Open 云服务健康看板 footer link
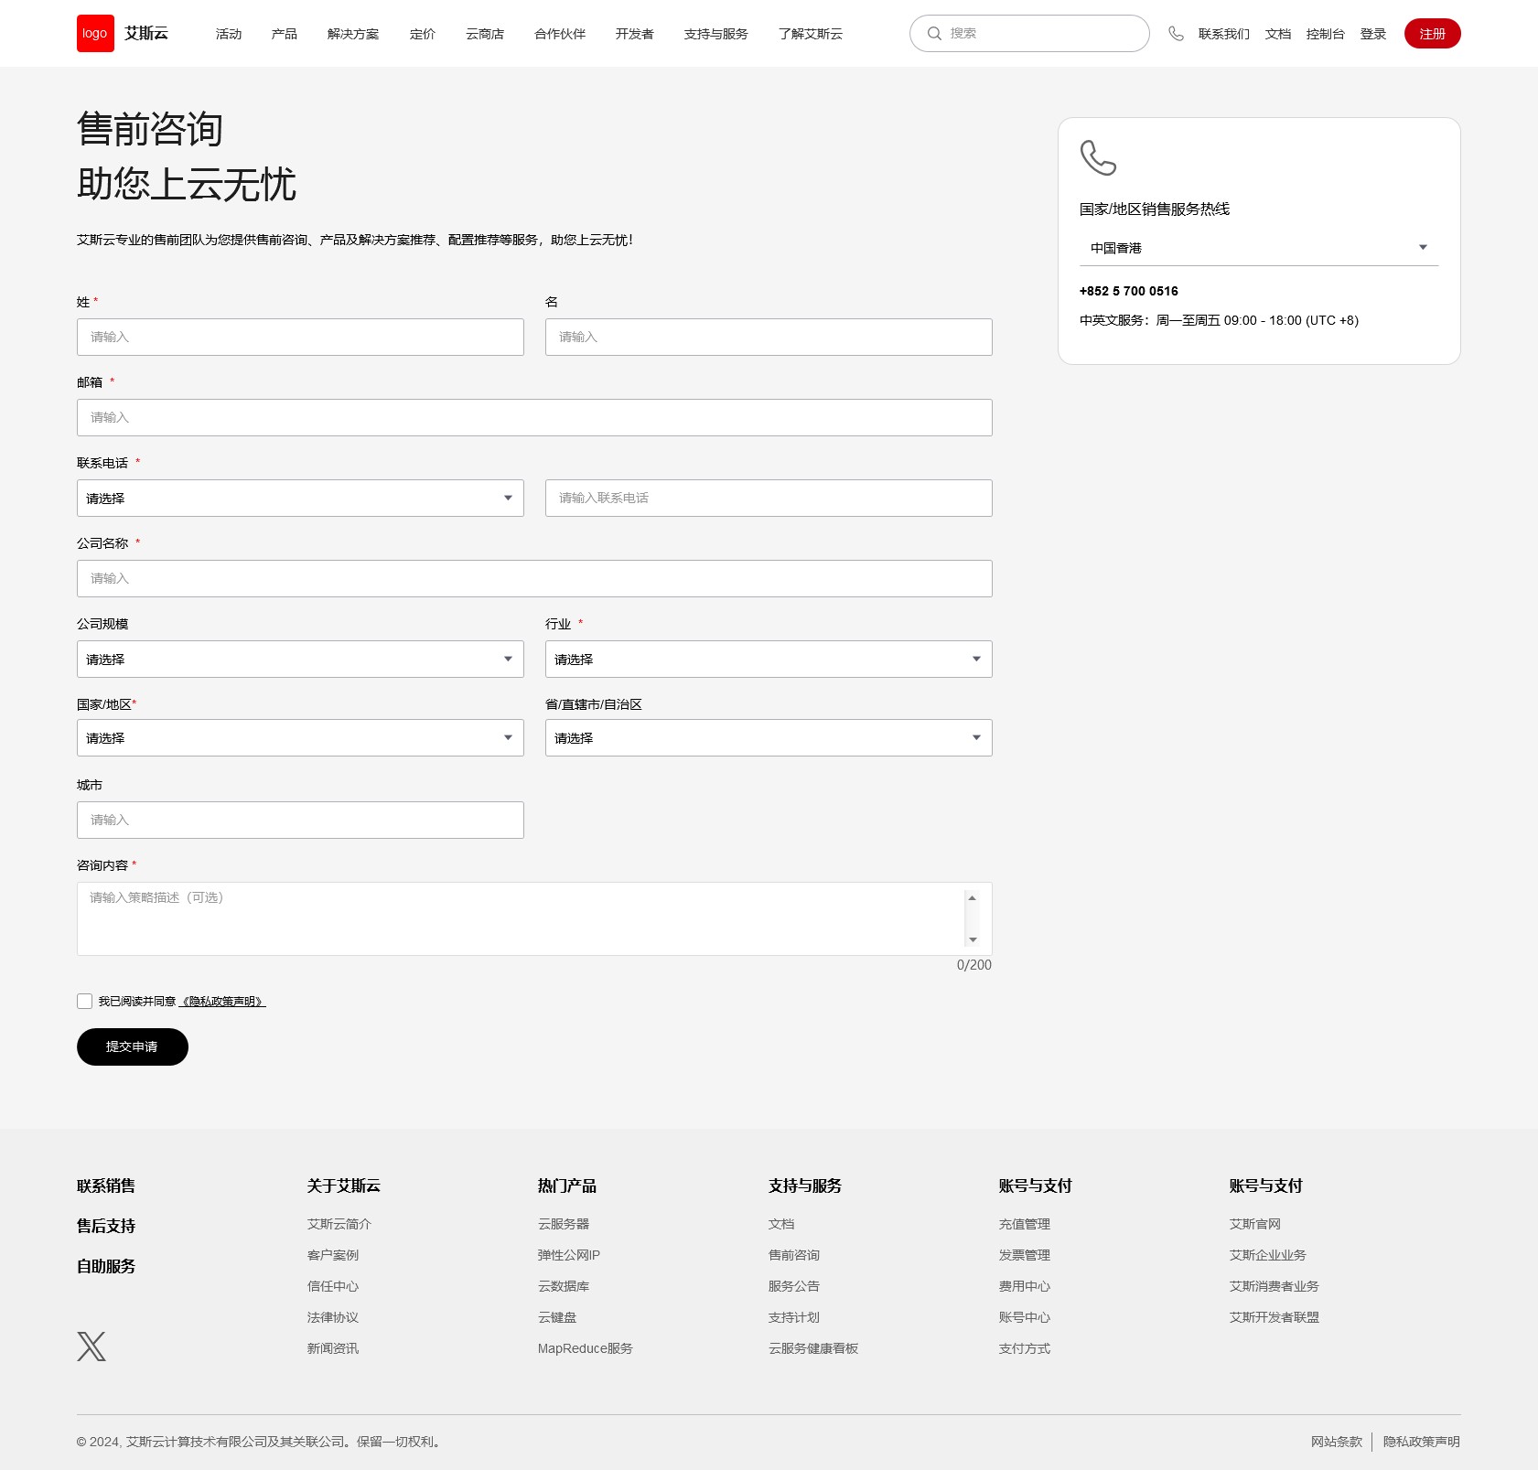 813,1348
